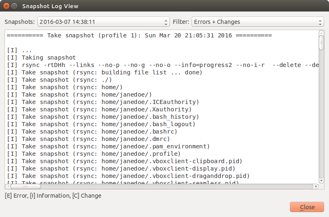329x217 pixels.
Task: Click the vertical scrollbar up arrow
Action: click(x=321, y=33)
